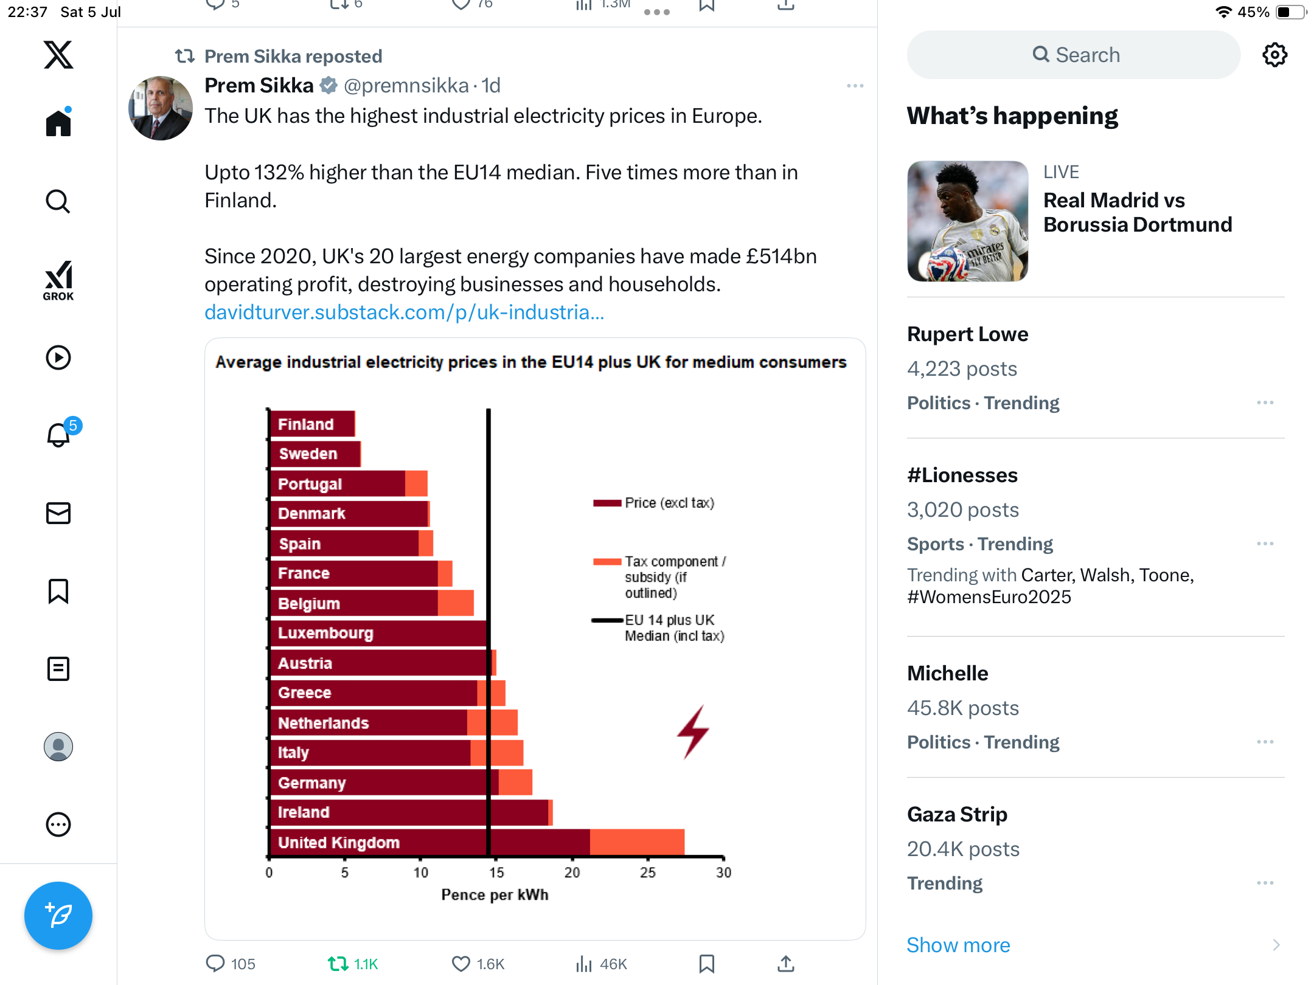The height and width of the screenshot is (985, 1314).
Task: Expand Show more trends chevron
Action: click(1276, 945)
